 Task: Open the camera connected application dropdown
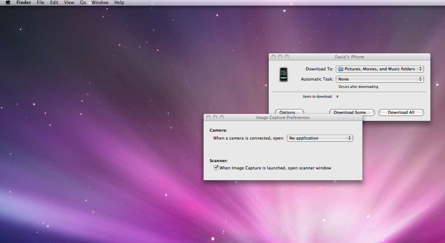[320, 138]
